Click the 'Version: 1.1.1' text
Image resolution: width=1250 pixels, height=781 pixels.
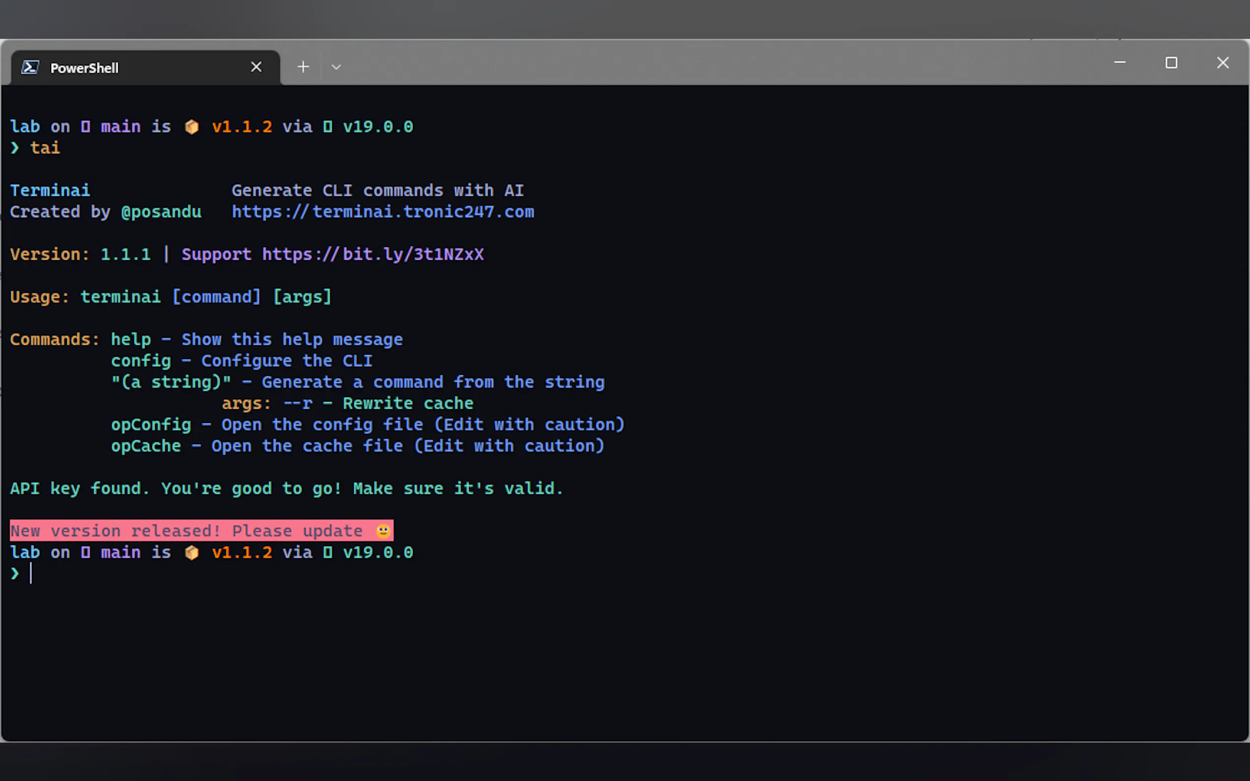[x=80, y=254]
